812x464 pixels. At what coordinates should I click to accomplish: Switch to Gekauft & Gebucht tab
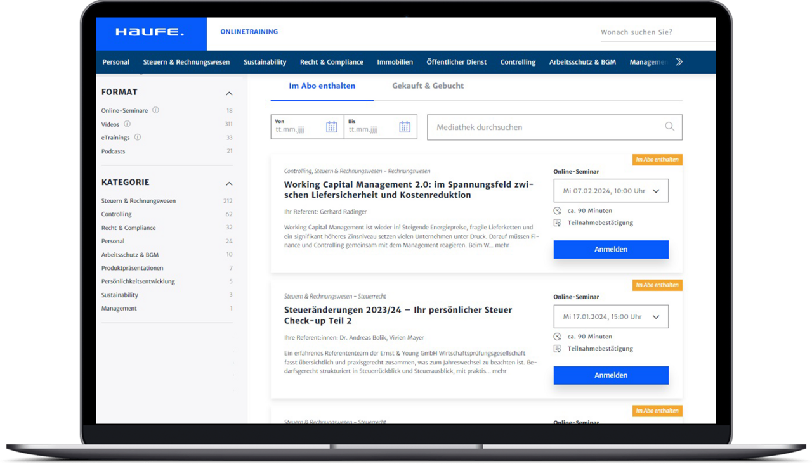point(428,86)
